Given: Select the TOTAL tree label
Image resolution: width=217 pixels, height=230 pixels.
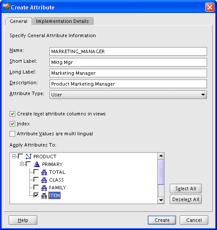Looking at the screenshot, I should click(57, 172).
